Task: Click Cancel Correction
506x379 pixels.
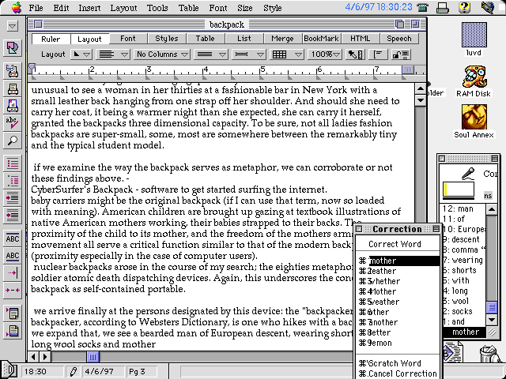Action: click(x=398, y=373)
